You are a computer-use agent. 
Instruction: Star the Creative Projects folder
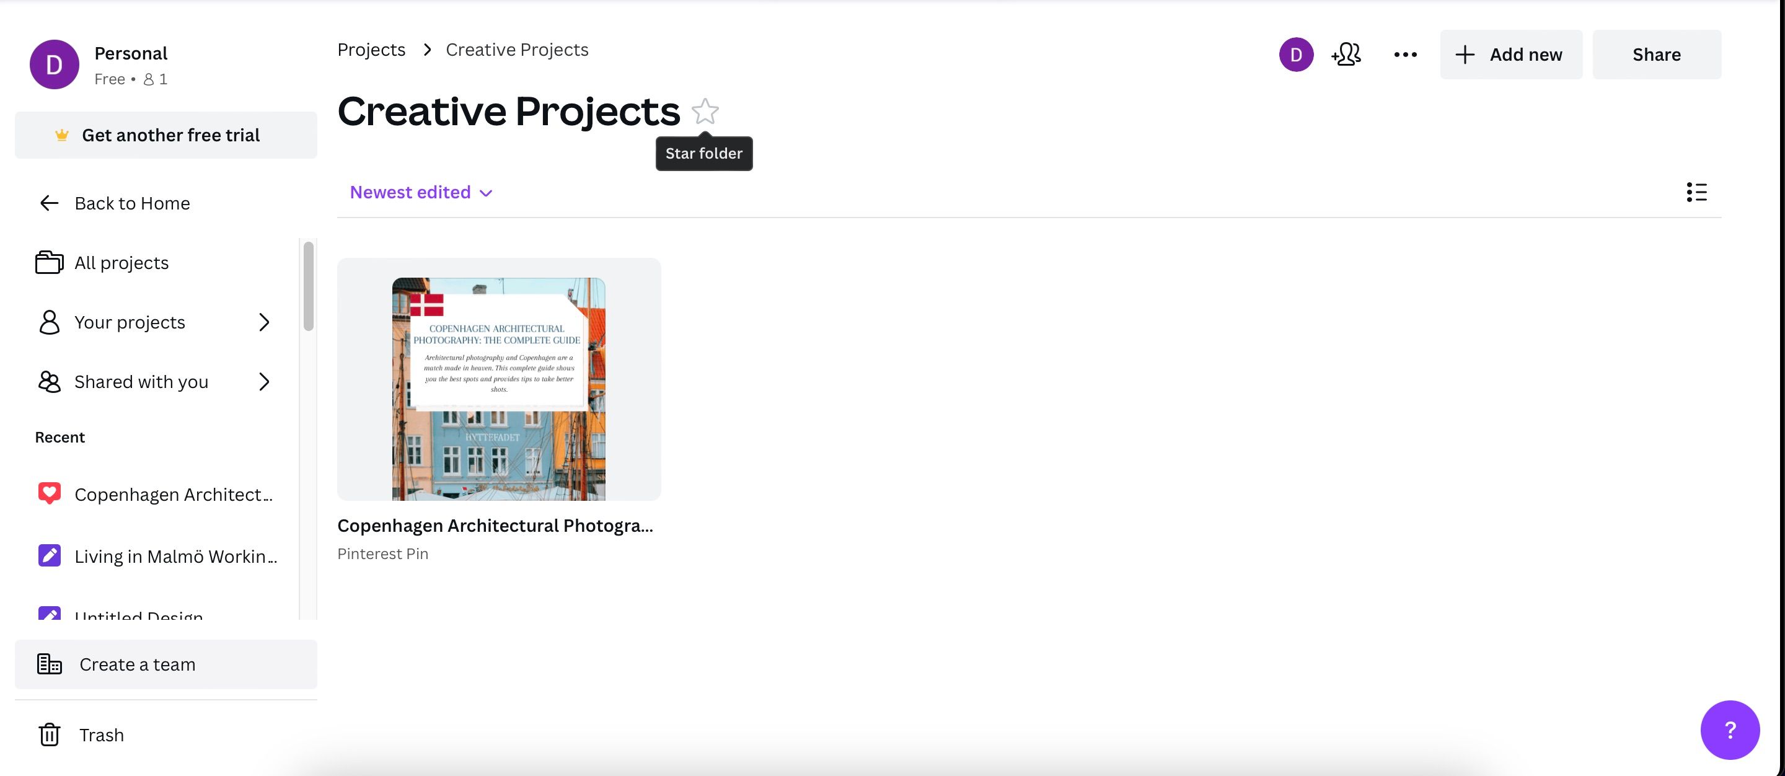(x=704, y=112)
